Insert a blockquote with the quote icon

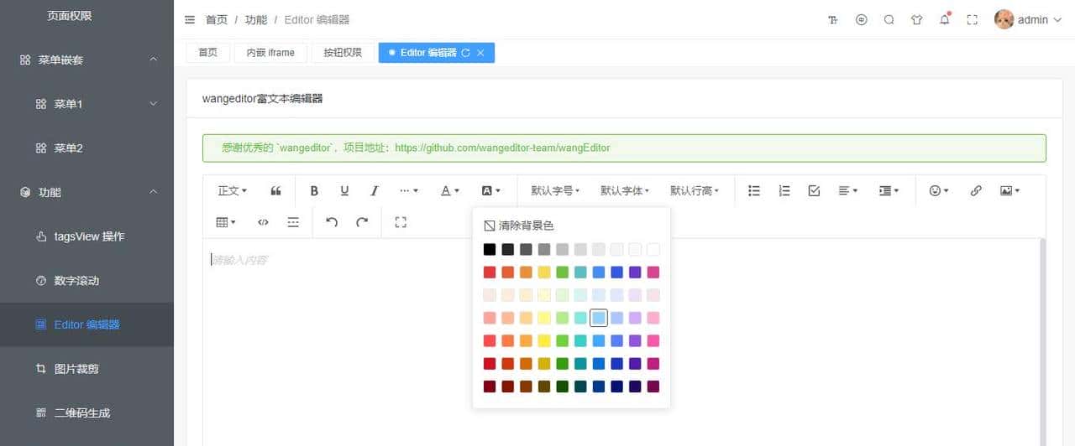[275, 191]
